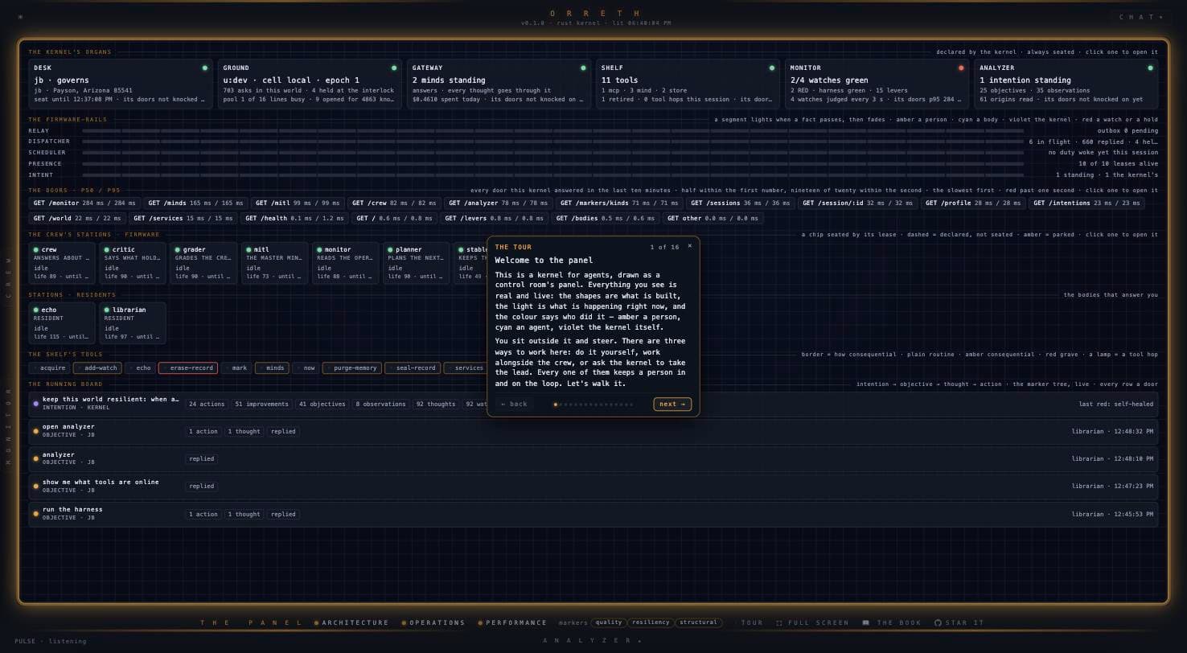Open the ANALYZER organ card
Viewport: 1187px width, 653px height.
[1066, 84]
